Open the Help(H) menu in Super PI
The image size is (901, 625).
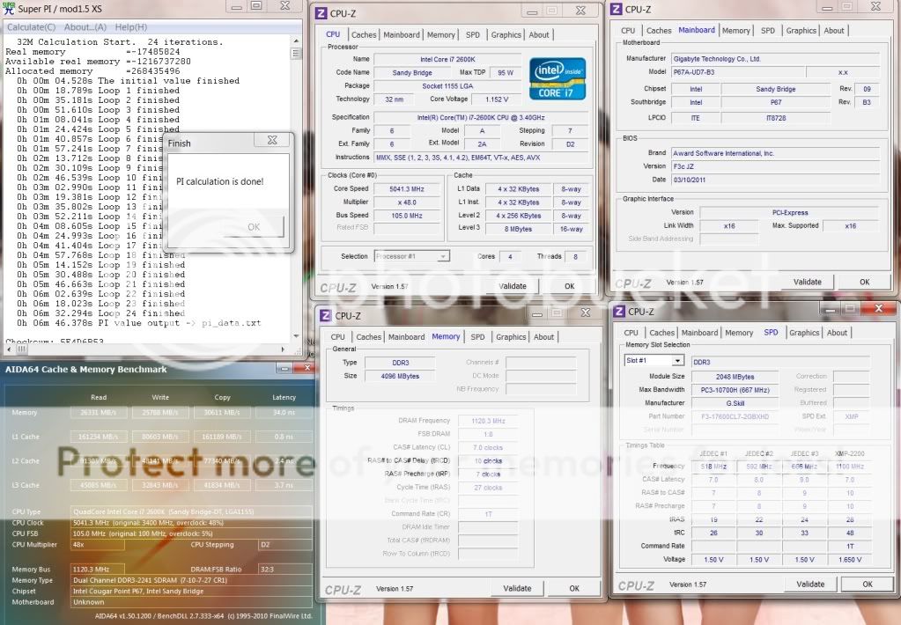tap(131, 27)
